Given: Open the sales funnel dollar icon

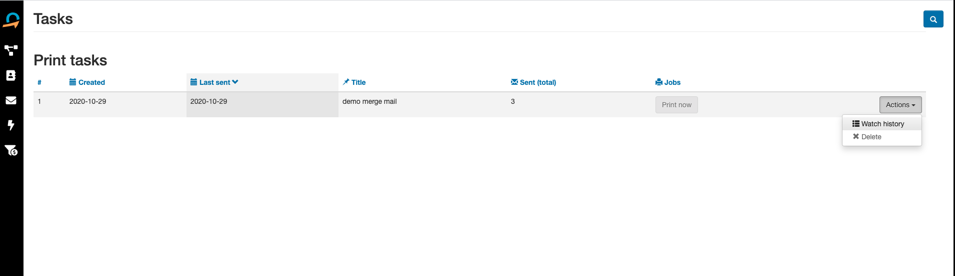Looking at the screenshot, I should click(x=11, y=150).
